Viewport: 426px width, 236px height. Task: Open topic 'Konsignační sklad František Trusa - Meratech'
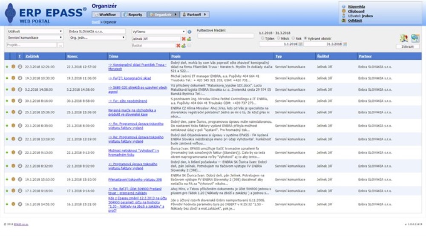pyautogui.click(x=138, y=67)
